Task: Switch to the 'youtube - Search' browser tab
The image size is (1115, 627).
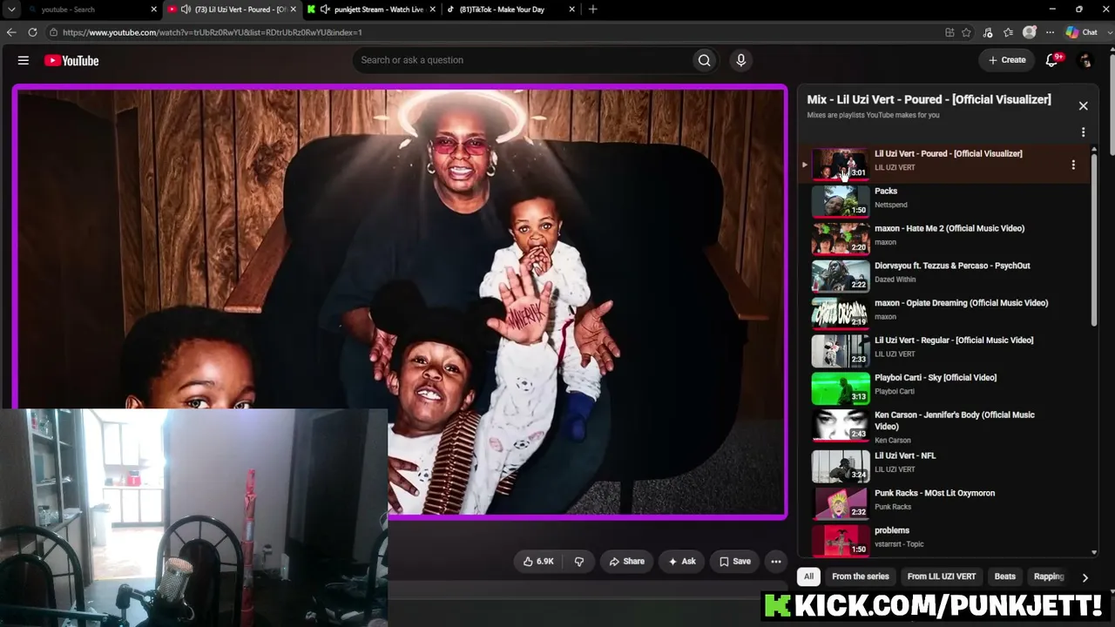Action: click(87, 10)
